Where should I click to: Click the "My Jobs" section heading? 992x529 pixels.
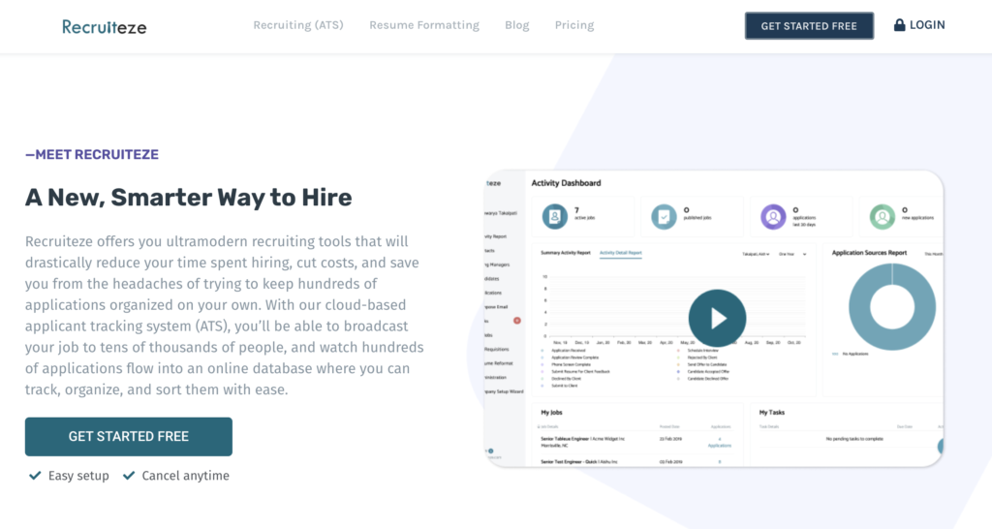551,413
